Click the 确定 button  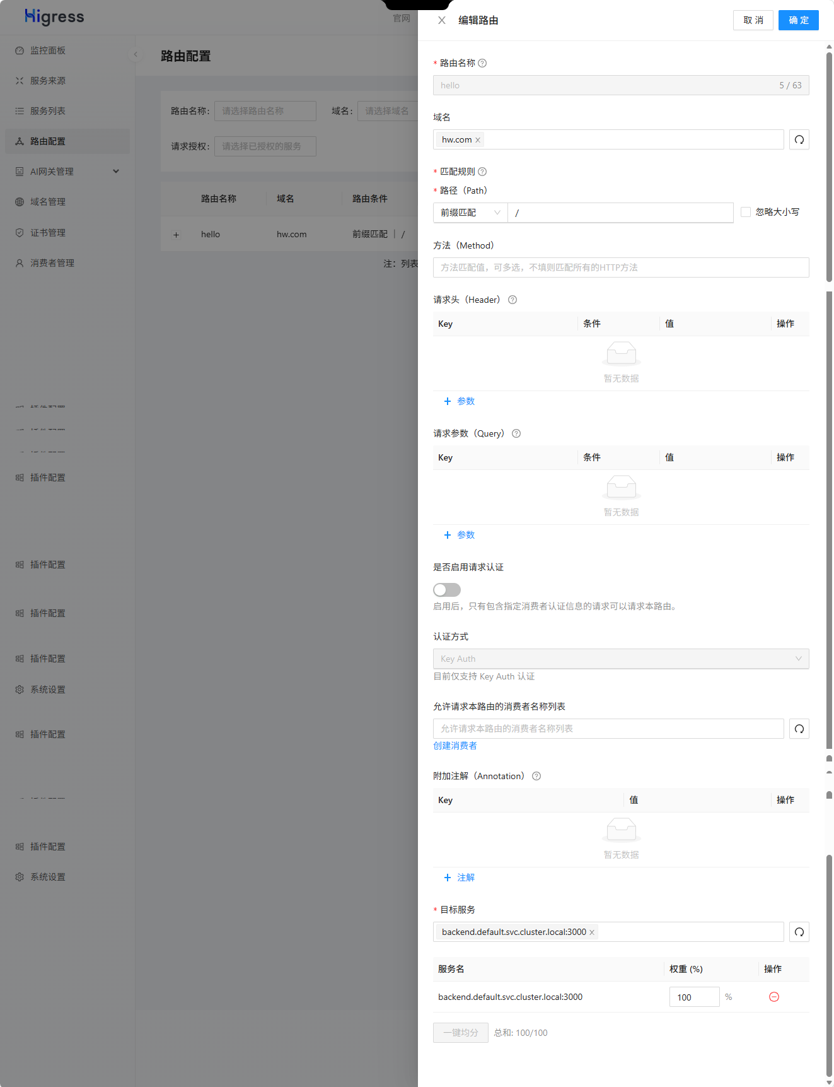pyautogui.click(x=799, y=20)
